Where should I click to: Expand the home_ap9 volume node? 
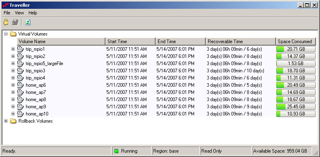click(13, 106)
